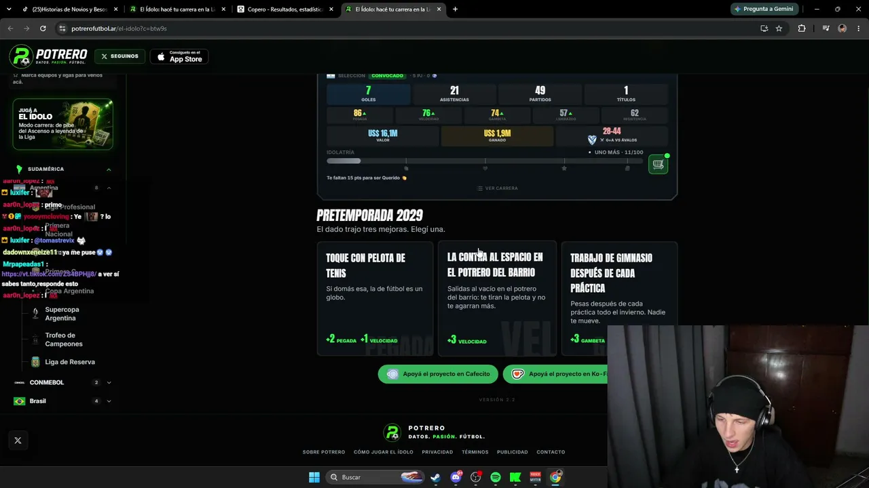
Task: Open Spotify from the taskbar
Action: tap(496, 477)
